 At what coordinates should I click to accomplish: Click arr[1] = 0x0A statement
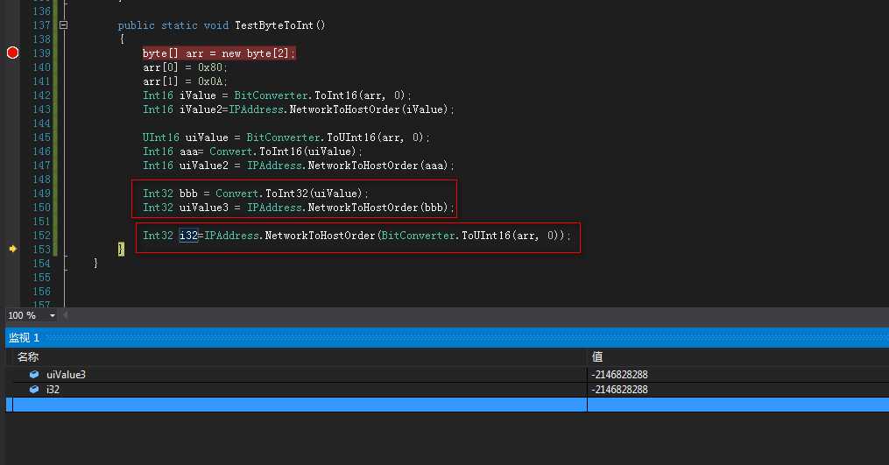coord(185,81)
